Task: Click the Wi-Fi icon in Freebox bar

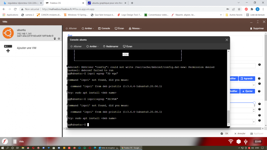Action: click(231, 141)
